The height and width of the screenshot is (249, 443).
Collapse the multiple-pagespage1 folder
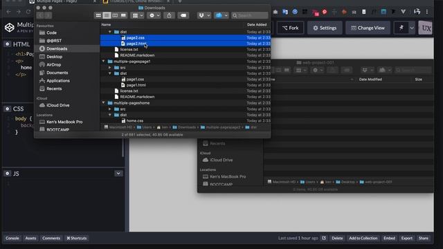[103, 62]
